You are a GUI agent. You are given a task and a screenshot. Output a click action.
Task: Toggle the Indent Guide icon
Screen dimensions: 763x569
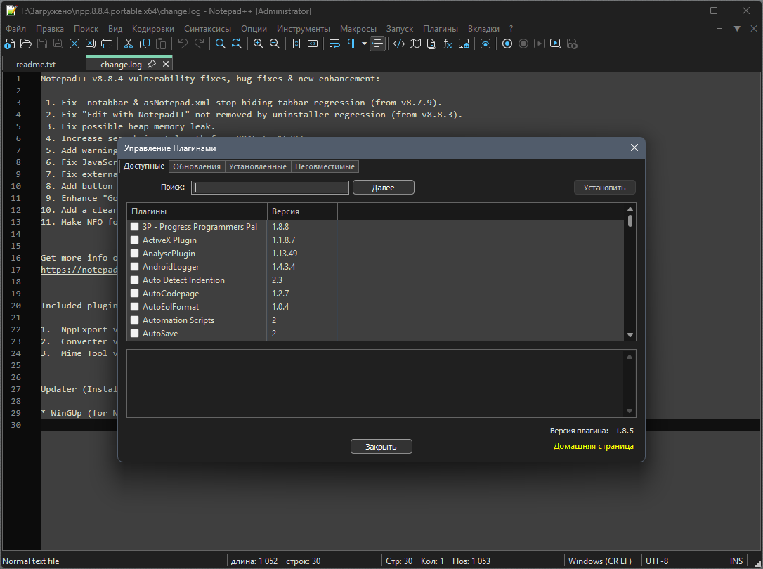pyautogui.click(x=377, y=44)
